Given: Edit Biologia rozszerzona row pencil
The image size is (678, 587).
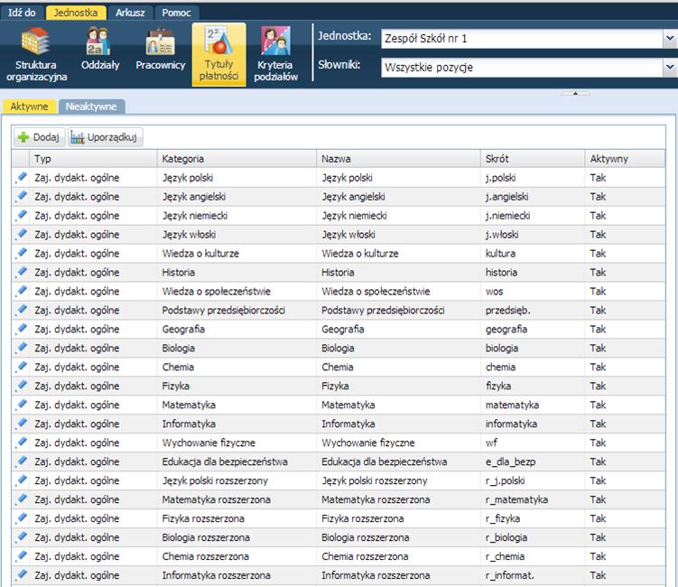Looking at the screenshot, I should [x=21, y=537].
